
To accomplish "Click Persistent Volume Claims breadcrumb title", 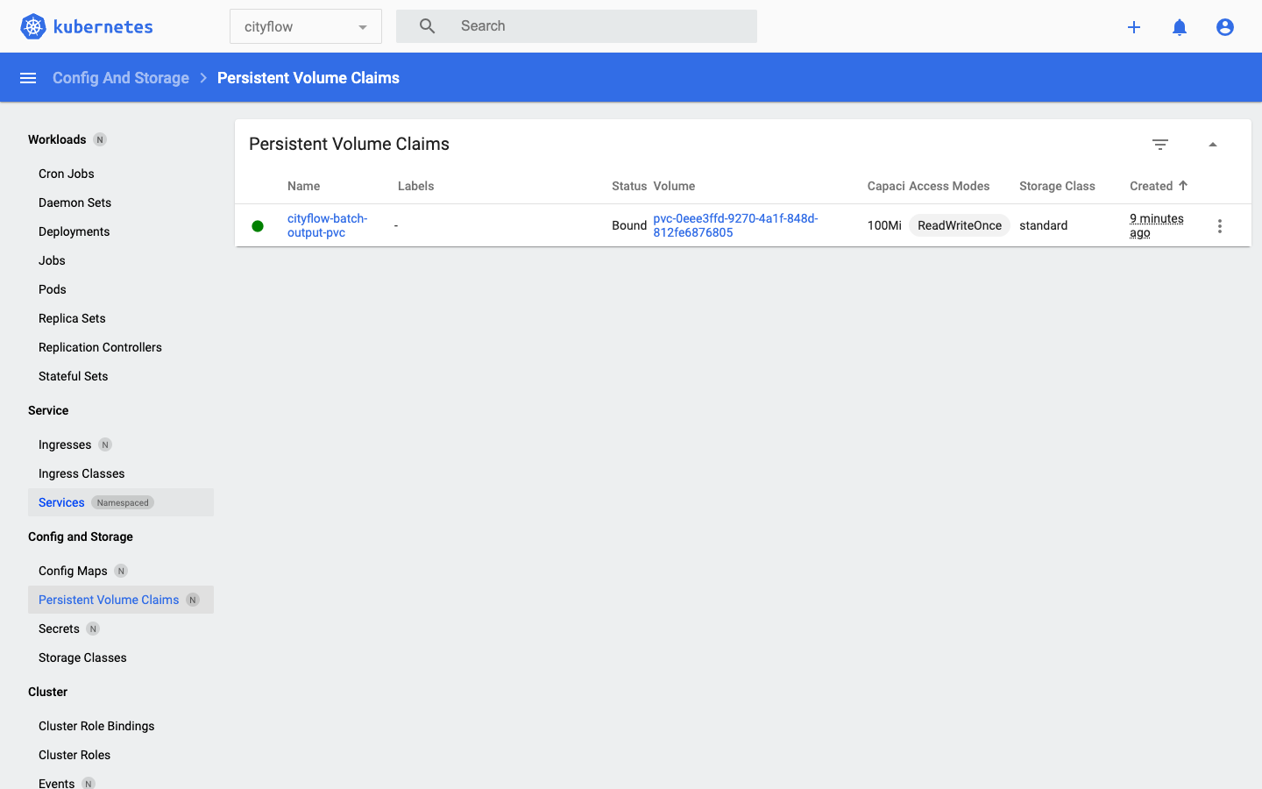I will 308,78.
